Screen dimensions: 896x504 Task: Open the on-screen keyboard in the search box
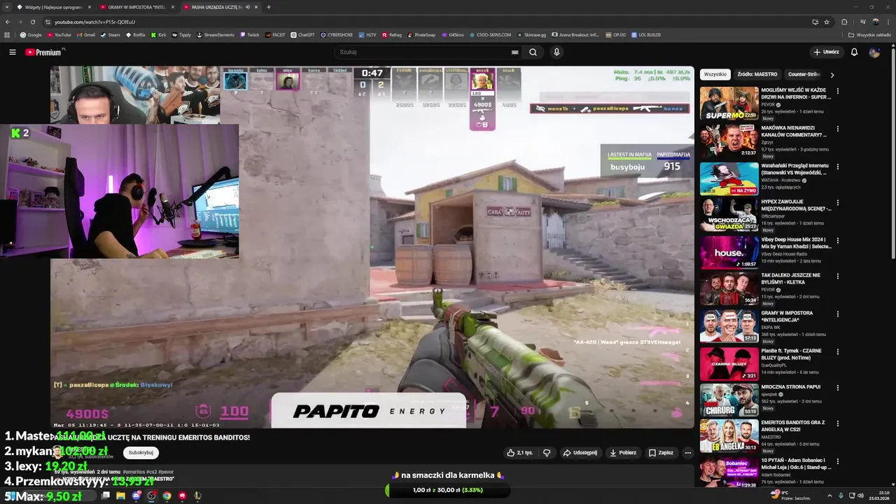(514, 52)
